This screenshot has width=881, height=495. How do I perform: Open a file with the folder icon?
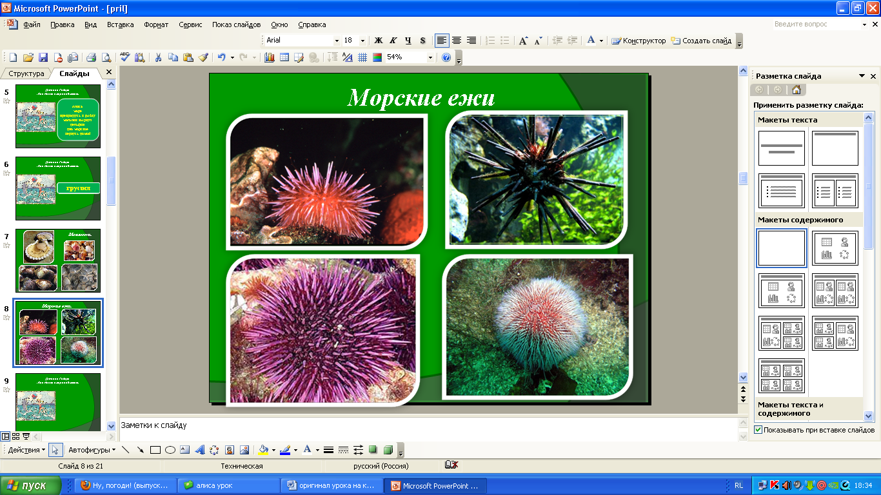click(x=28, y=57)
